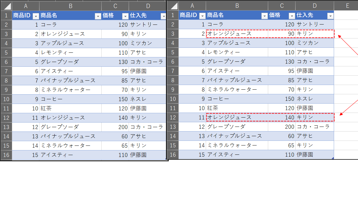
Task: Click select-all corner of left sheet
Action: pos(7,6)
